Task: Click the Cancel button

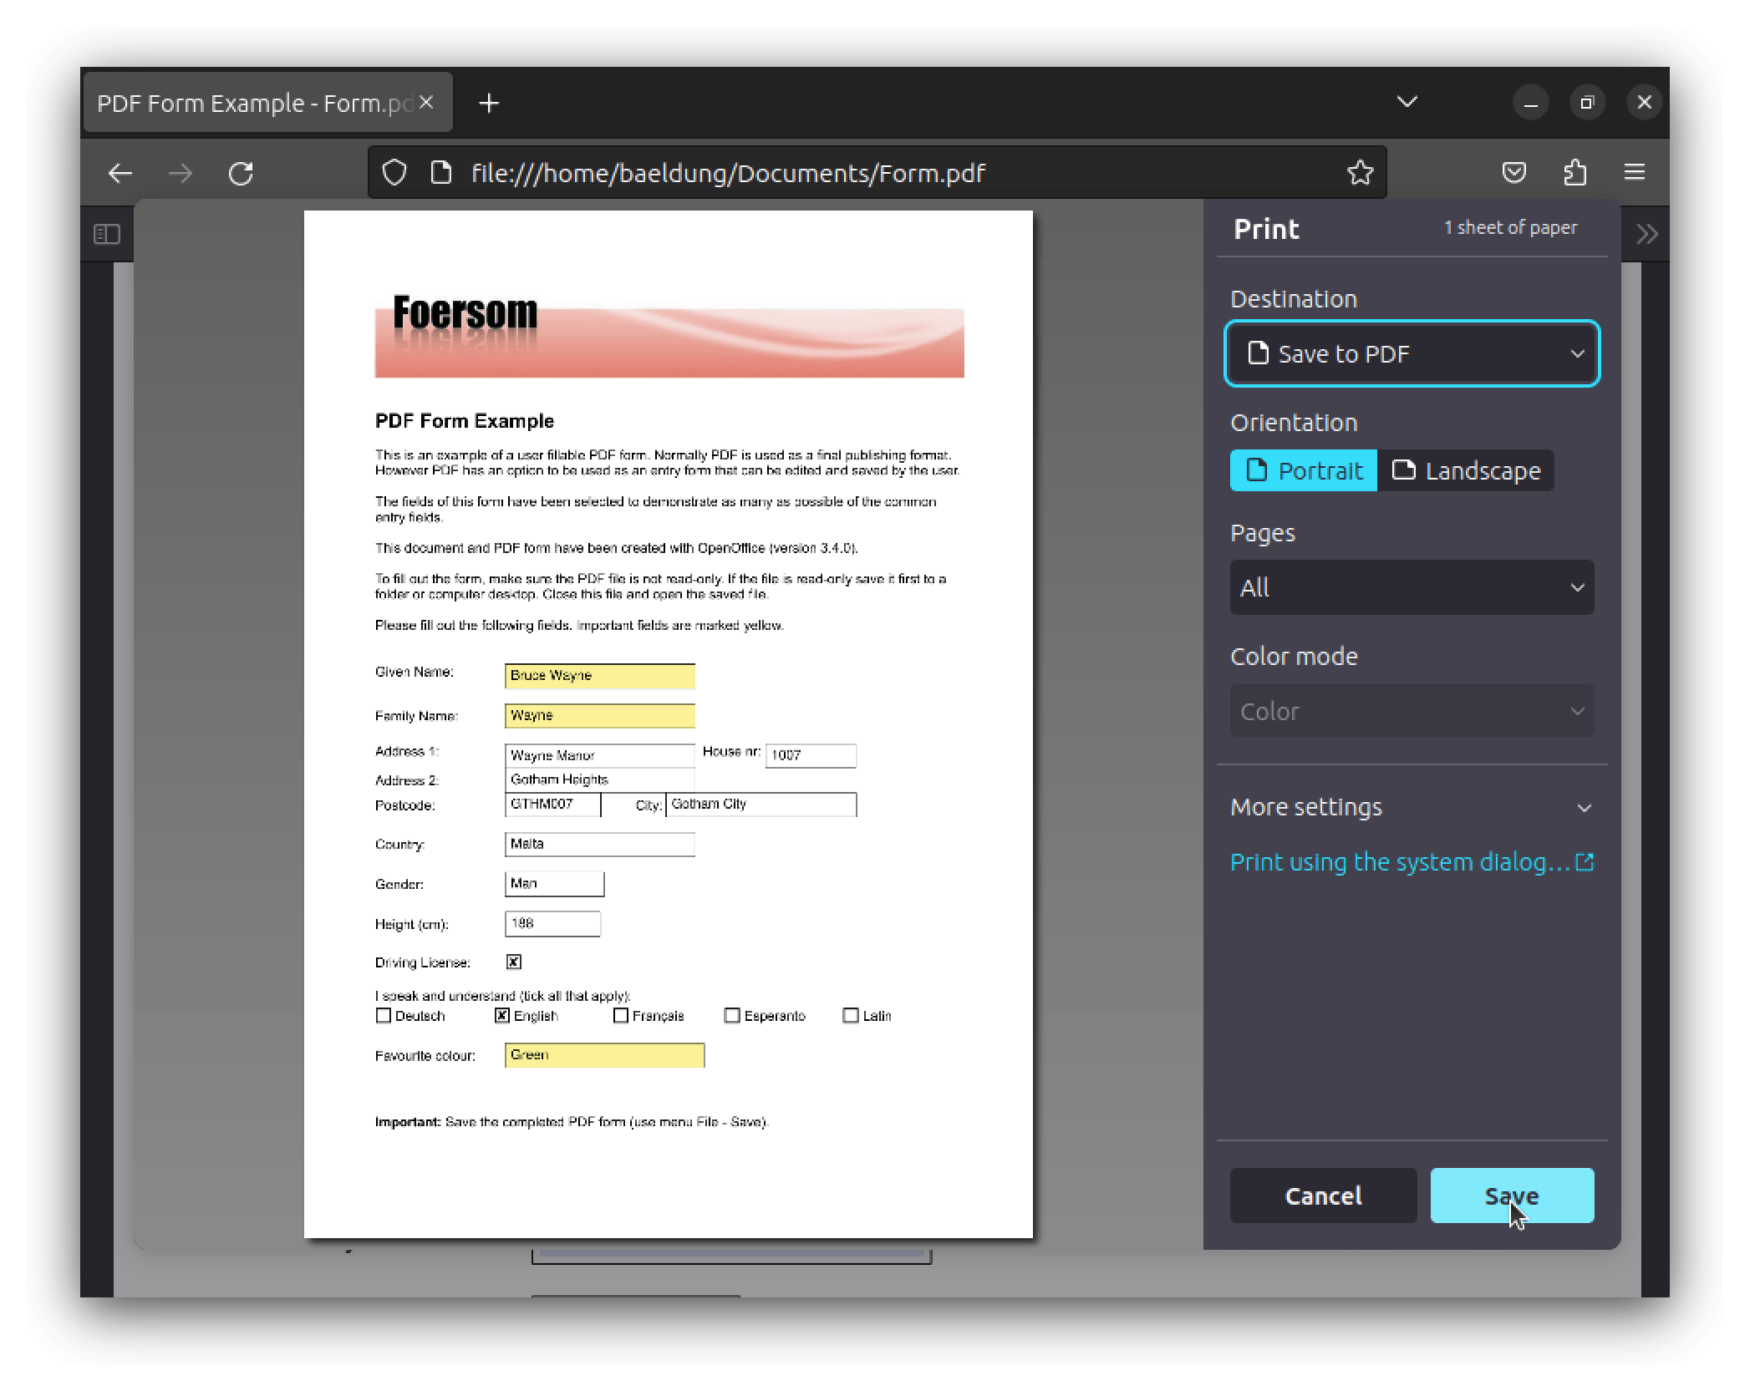Action: click(1323, 1196)
